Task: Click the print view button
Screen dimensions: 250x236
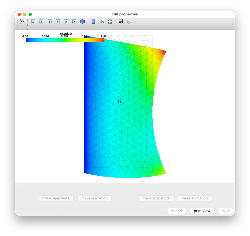Action: 202,211
